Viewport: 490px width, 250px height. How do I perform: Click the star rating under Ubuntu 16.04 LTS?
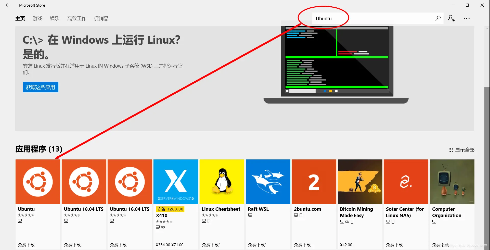click(x=118, y=215)
